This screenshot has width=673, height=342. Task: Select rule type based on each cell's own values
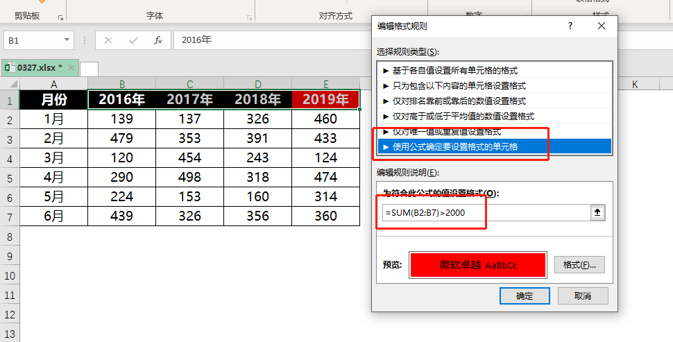tap(495, 70)
